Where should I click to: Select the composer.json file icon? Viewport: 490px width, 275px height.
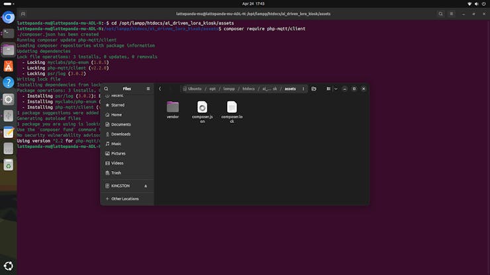click(x=202, y=107)
